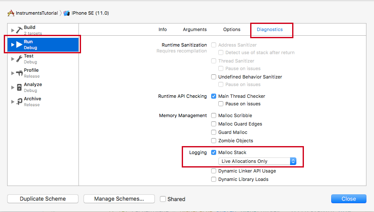This screenshot has width=374, height=212.
Task: Select the Analyze action icon
Action: 19,87
